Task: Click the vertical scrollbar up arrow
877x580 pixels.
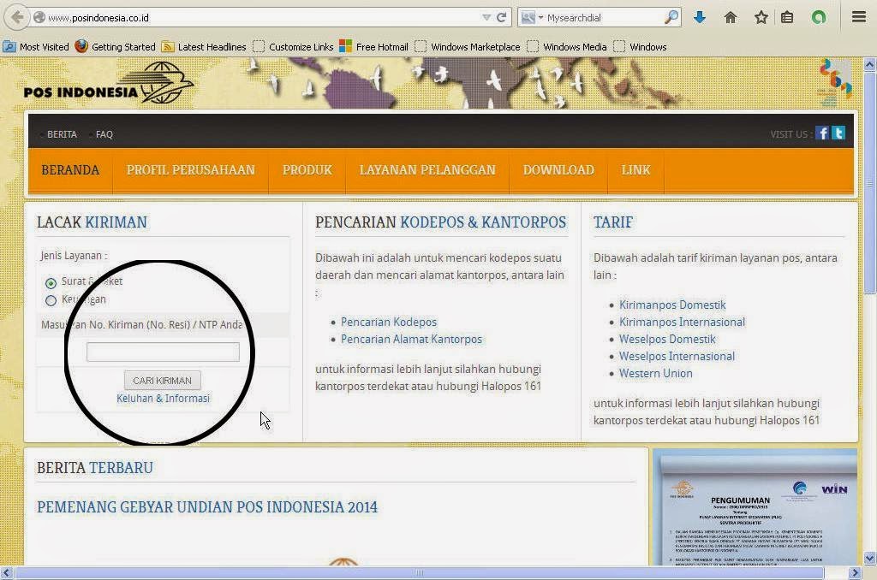Action: coord(870,65)
